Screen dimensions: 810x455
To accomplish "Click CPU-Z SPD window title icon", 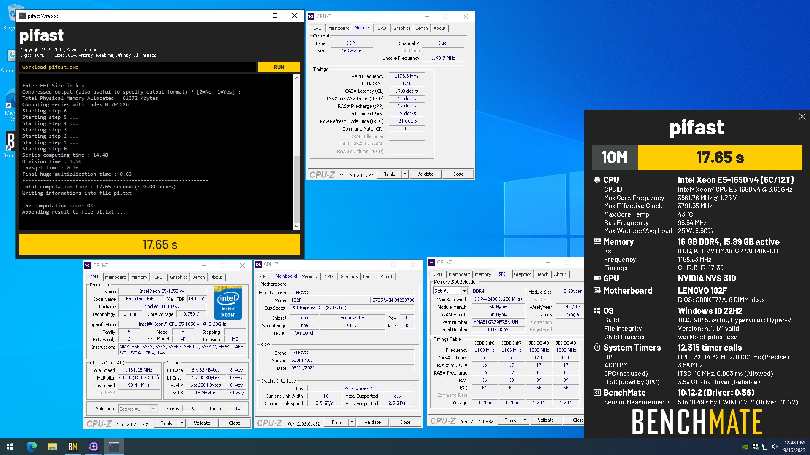I will click(432, 262).
